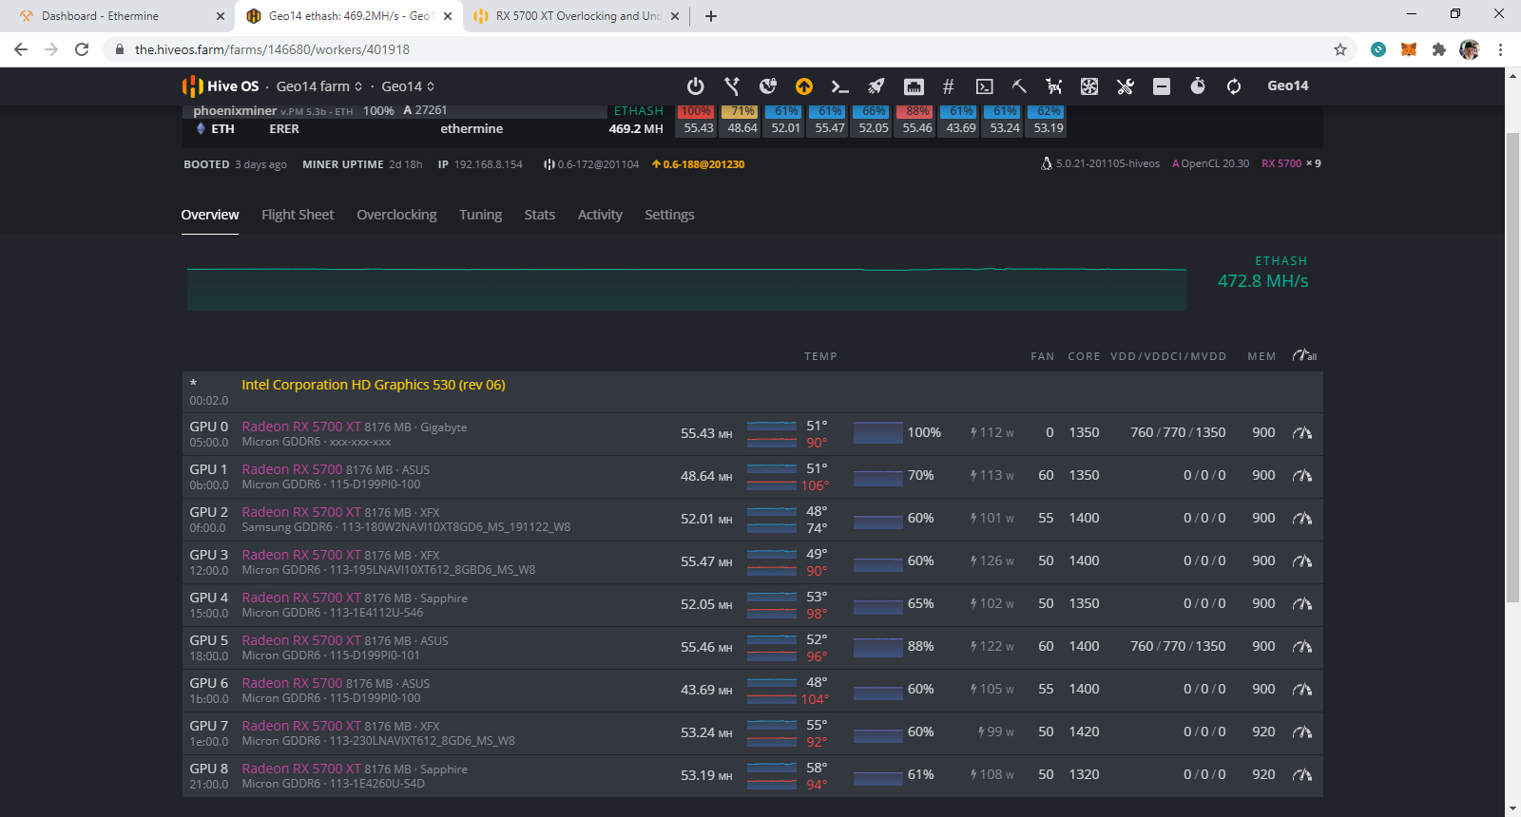Click the tuning speedometer icon for GPU 0
This screenshot has width=1521, height=817.
1302,433
